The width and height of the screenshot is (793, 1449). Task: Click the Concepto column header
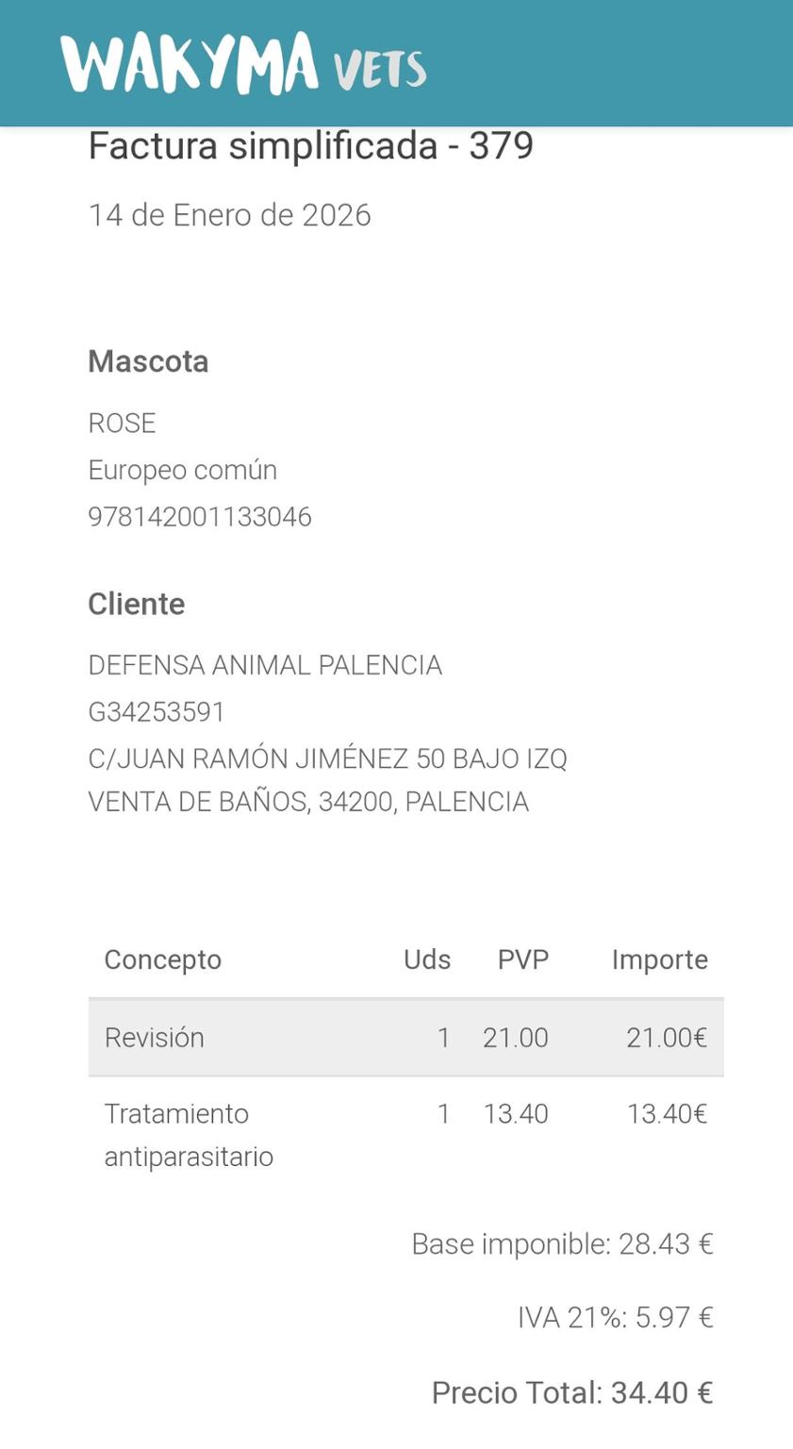[x=162, y=959]
